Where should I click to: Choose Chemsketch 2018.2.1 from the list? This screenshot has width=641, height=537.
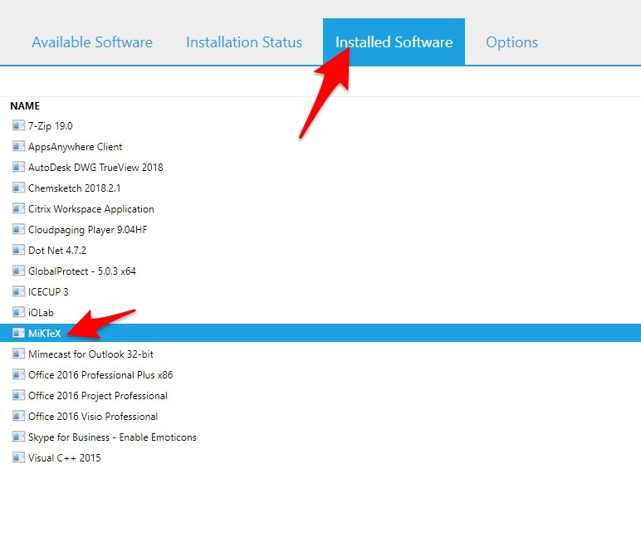click(x=75, y=188)
